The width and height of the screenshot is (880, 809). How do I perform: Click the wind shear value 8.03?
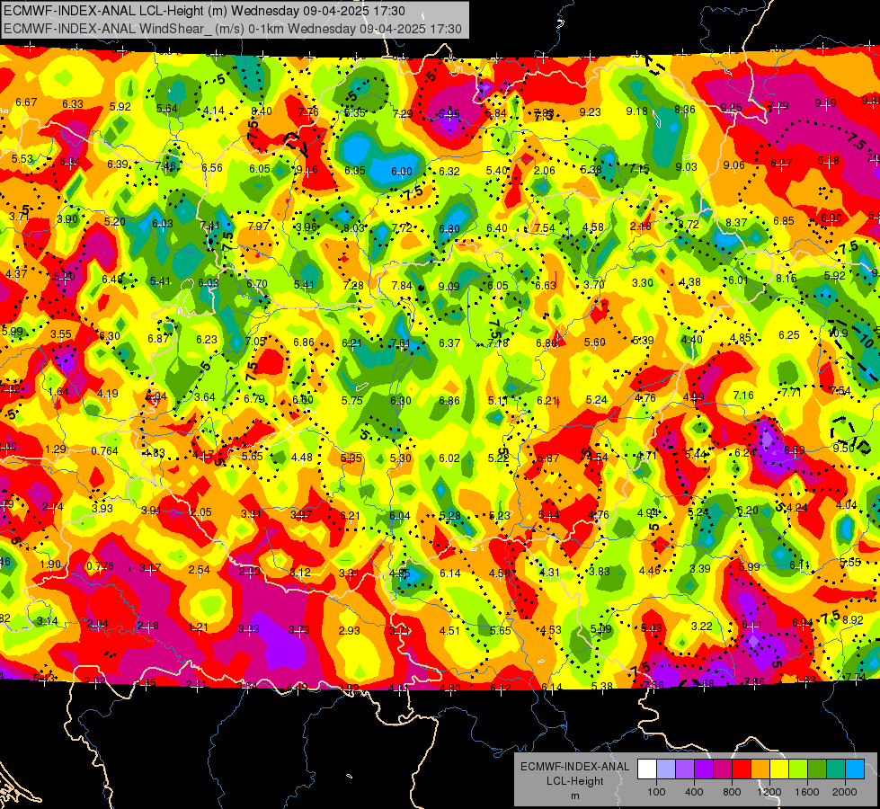click(x=354, y=228)
